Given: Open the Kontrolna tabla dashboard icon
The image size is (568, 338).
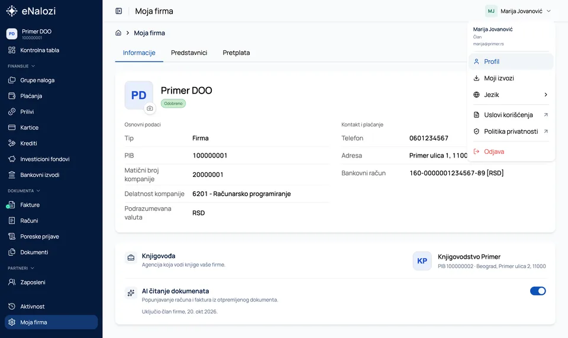Looking at the screenshot, I should pyautogui.click(x=12, y=50).
